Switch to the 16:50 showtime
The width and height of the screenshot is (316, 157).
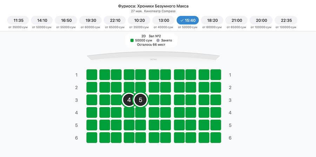click(x=66, y=20)
